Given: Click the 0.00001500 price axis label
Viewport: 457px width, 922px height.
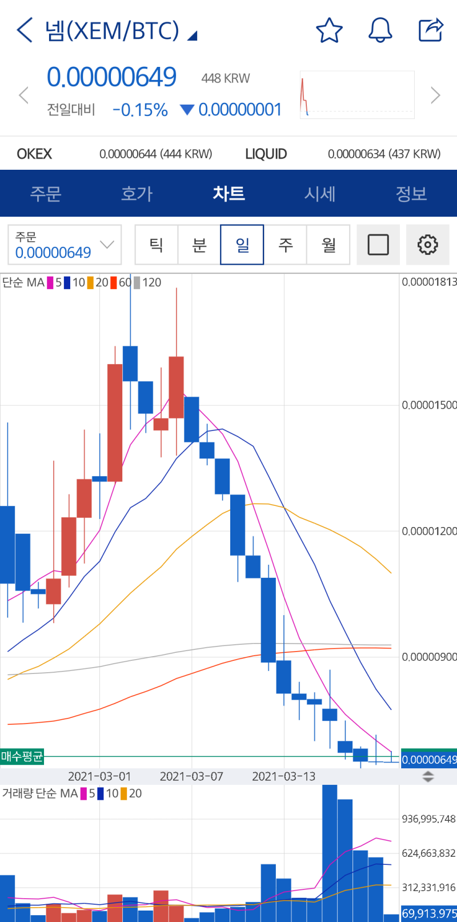Looking at the screenshot, I should [x=429, y=405].
